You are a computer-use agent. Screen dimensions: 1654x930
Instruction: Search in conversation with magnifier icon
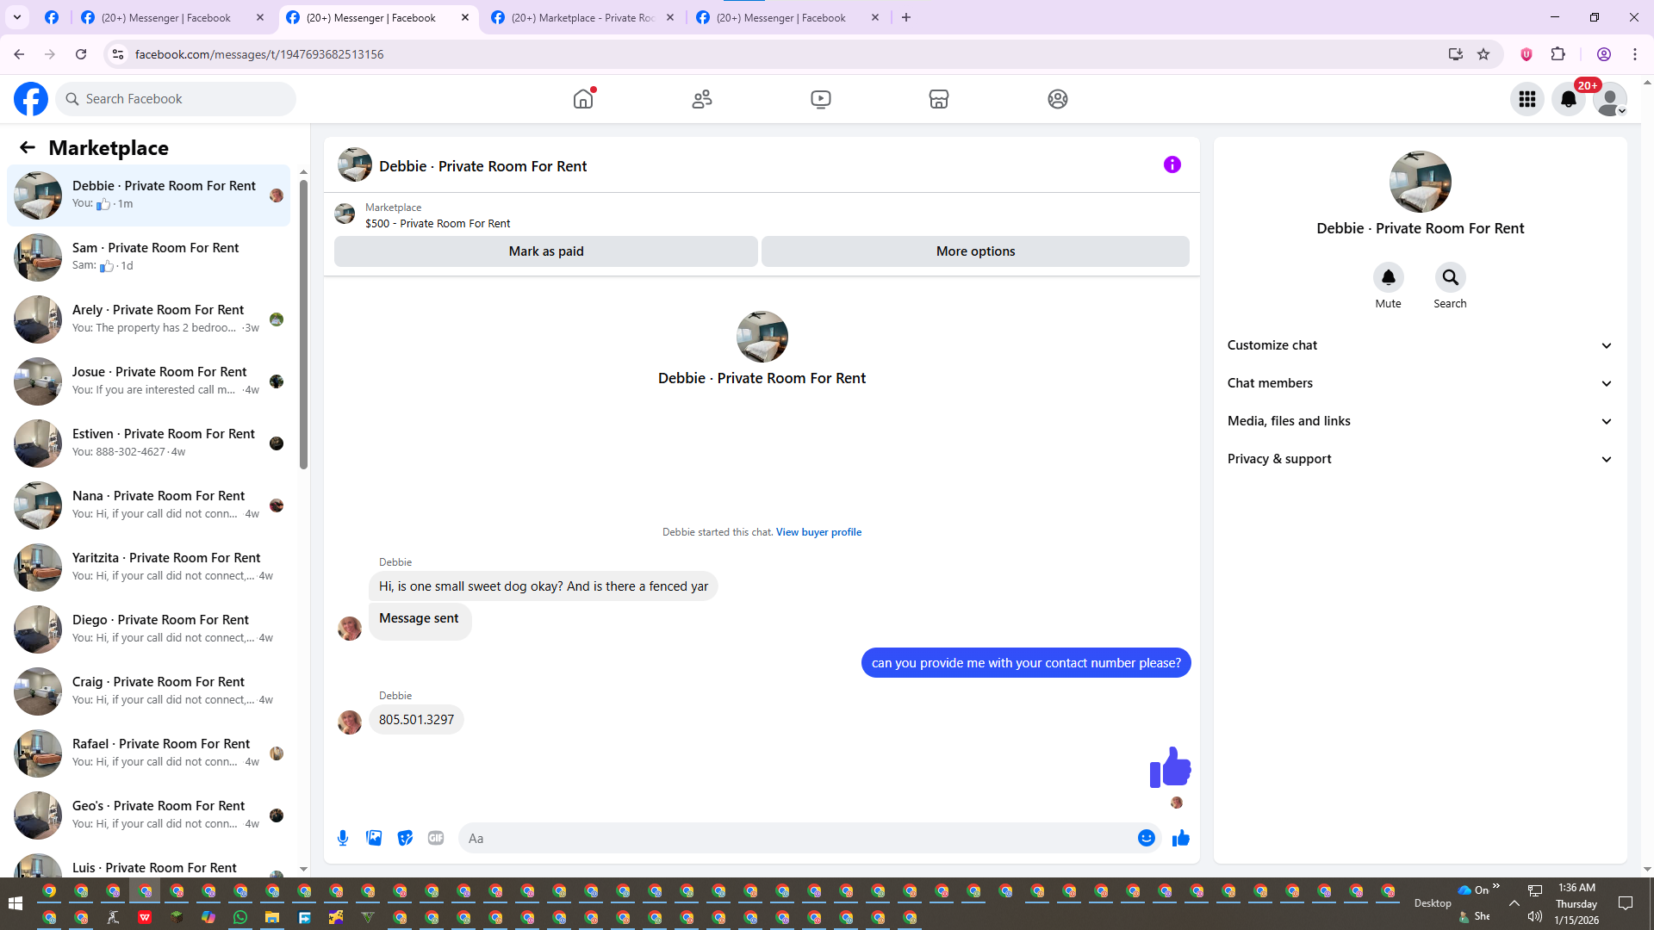point(1450,277)
